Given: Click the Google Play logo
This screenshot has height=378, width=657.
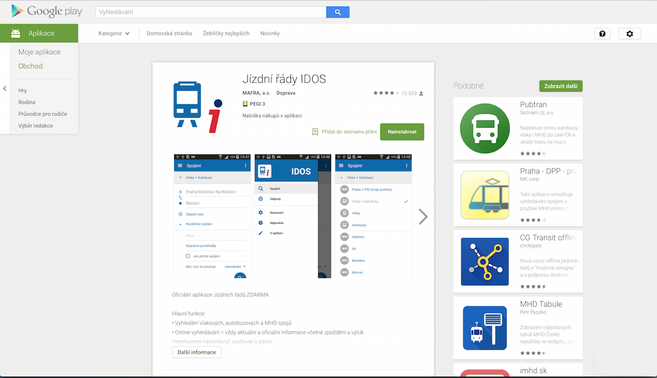Looking at the screenshot, I should 47,11.
